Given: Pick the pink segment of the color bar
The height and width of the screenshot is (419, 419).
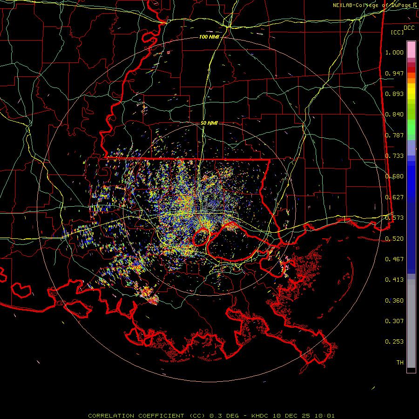Looking at the screenshot, I should tap(411, 49).
